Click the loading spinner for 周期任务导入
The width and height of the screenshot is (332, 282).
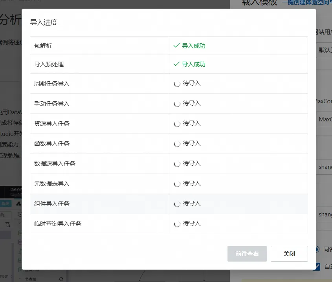click(177, 84)
